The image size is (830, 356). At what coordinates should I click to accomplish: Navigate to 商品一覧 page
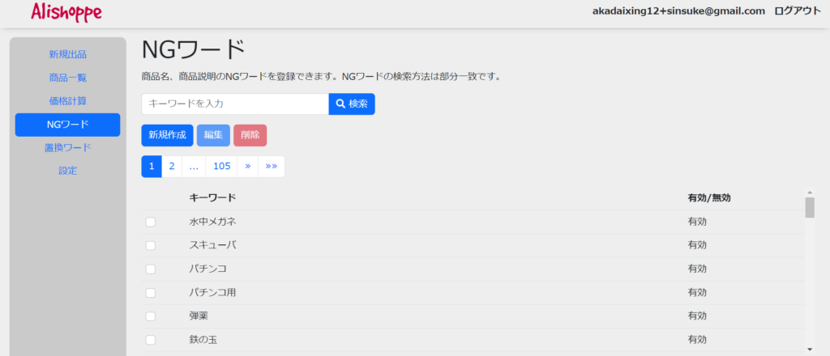[x=67, y=78]
